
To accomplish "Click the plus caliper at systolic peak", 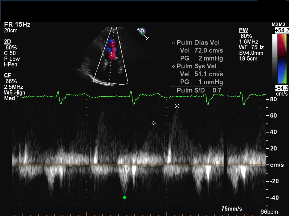I will [154, 123].
